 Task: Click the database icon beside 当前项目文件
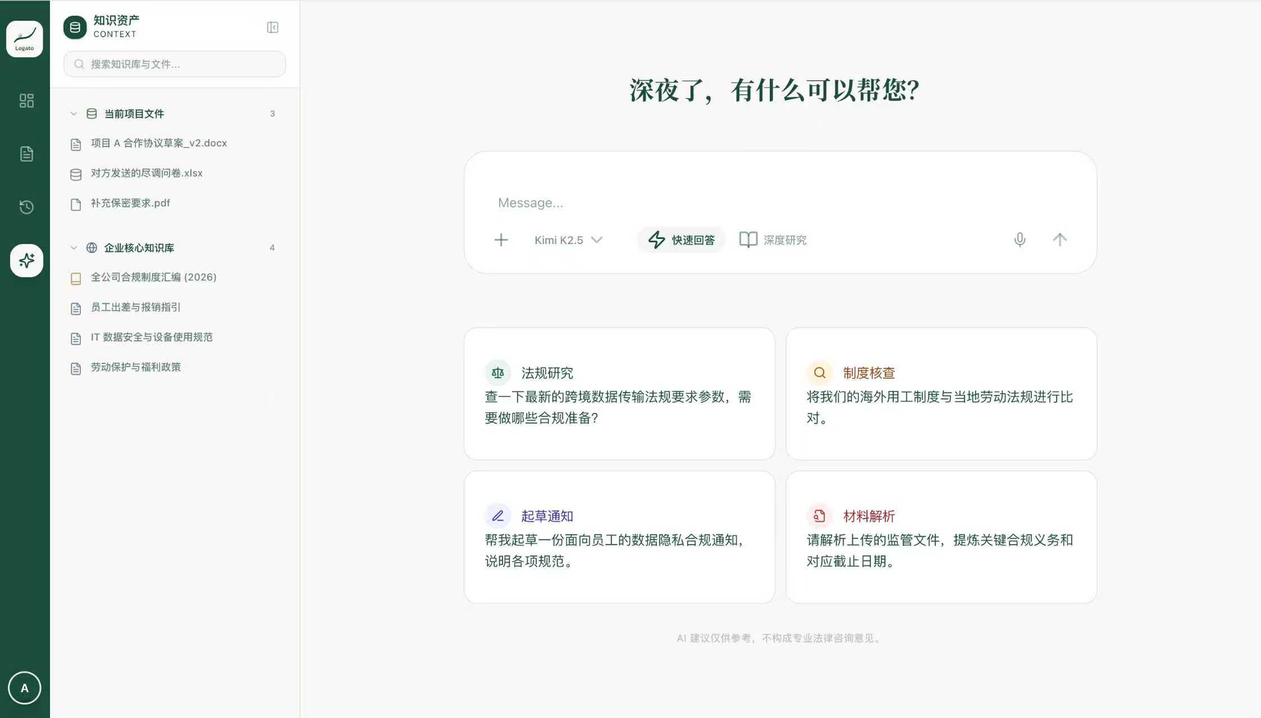[92, 114]
